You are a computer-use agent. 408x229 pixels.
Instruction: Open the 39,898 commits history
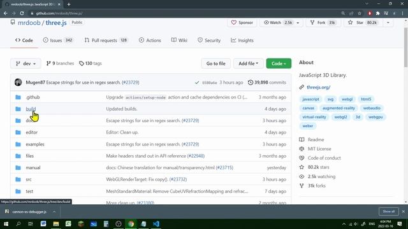click(266, 82)
